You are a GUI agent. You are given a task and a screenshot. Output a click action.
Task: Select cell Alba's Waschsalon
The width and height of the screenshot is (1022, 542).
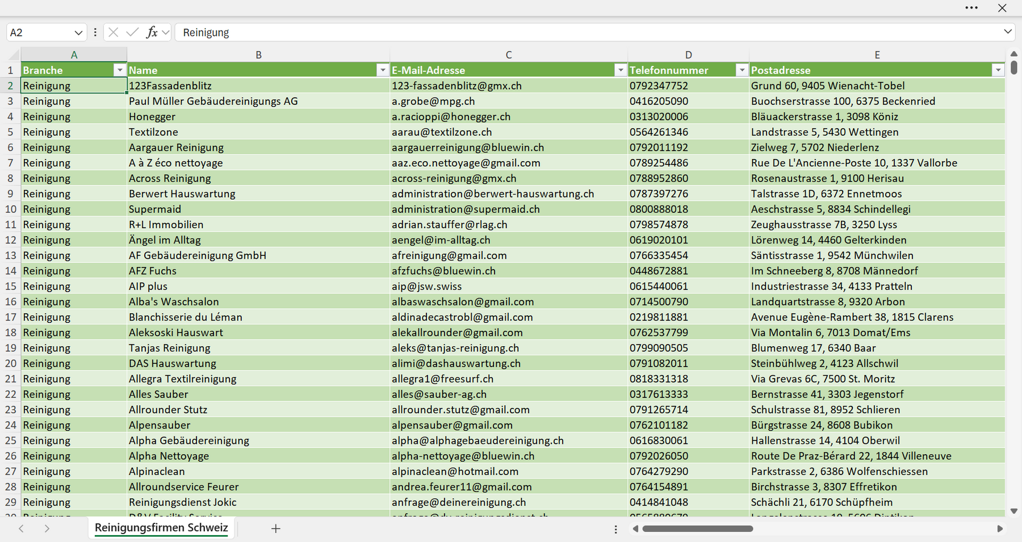(258, 301)
